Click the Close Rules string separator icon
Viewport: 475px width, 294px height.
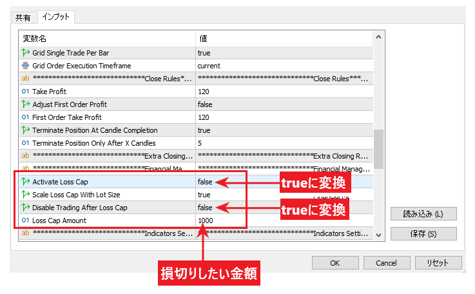pos(26,79)
